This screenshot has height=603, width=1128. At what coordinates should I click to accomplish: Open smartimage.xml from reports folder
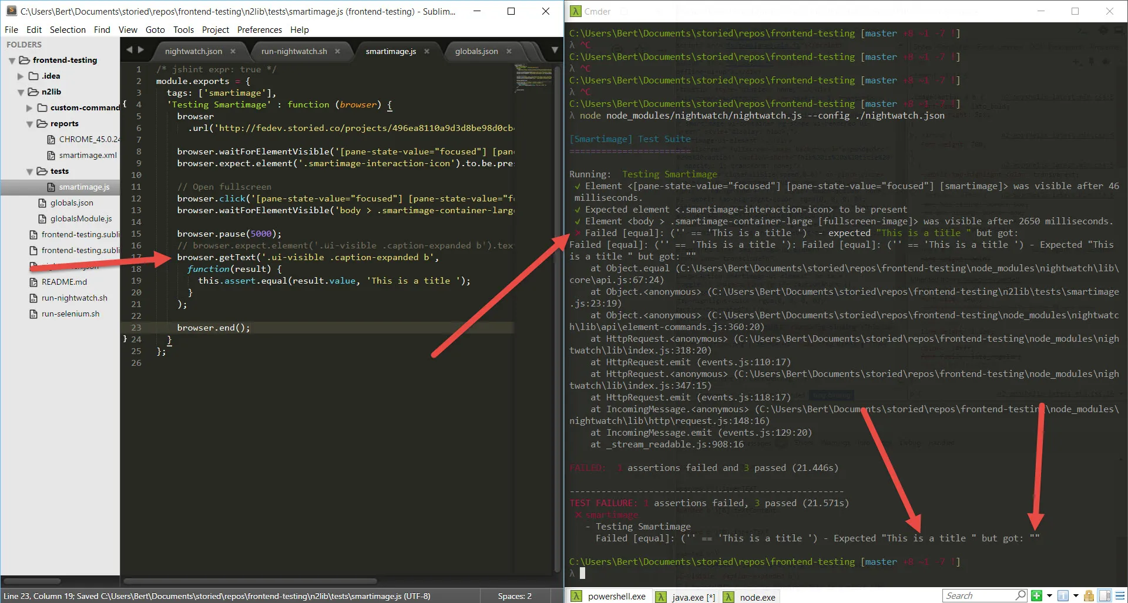88,155
